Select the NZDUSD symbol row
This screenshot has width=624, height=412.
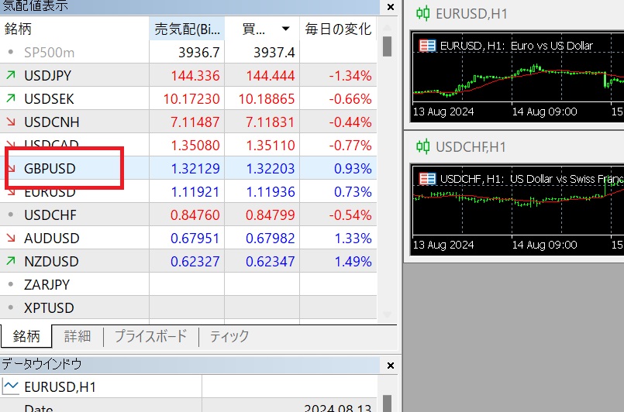click(x=188, y=261)
